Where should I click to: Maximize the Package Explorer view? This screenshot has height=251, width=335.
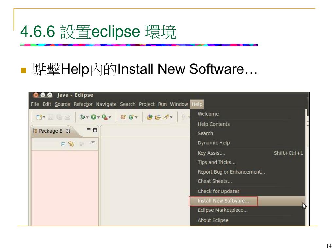point(95,130)
